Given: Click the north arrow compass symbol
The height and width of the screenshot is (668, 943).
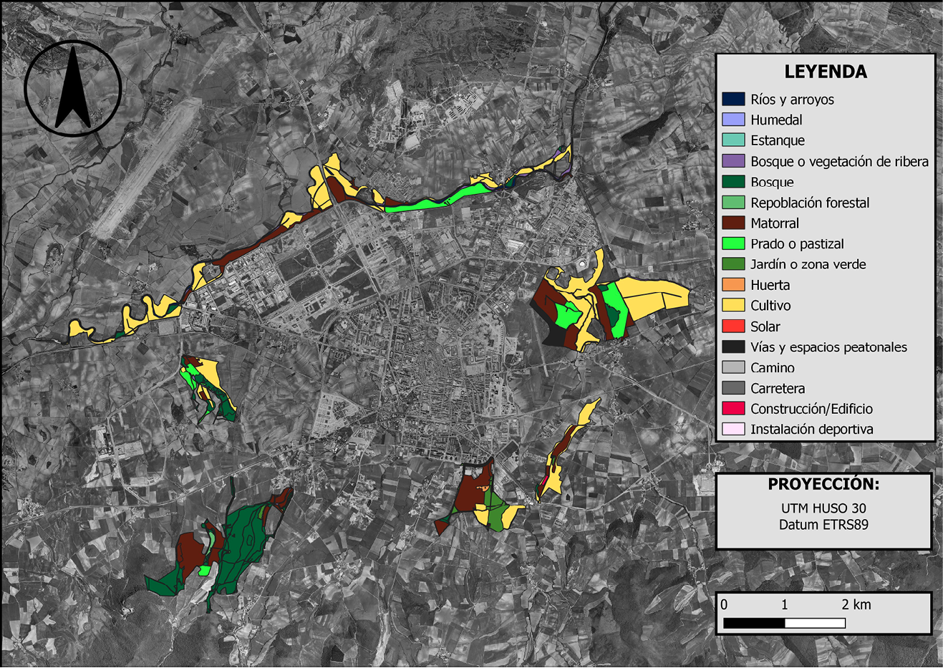Looking at the screenshot, I should click(72, 88).
